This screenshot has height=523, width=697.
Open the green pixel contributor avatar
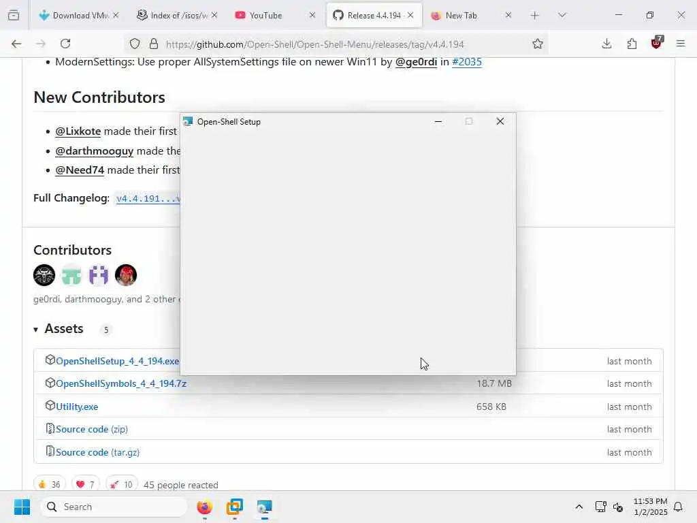tap(71, 275)
